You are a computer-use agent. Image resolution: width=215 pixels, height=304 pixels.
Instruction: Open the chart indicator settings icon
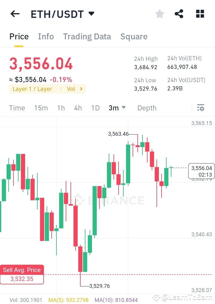coord(201,108)
